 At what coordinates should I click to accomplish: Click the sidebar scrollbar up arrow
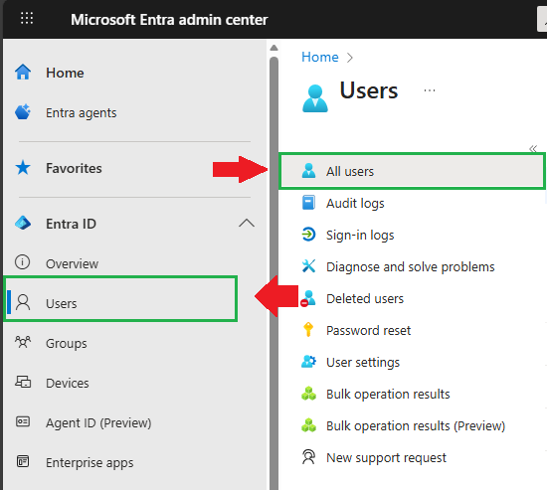tap(273, 48)
